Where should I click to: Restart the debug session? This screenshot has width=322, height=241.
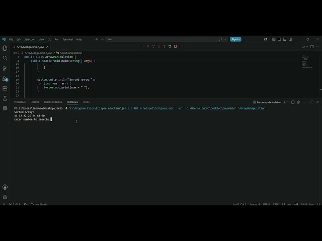(x=170, y=46)
